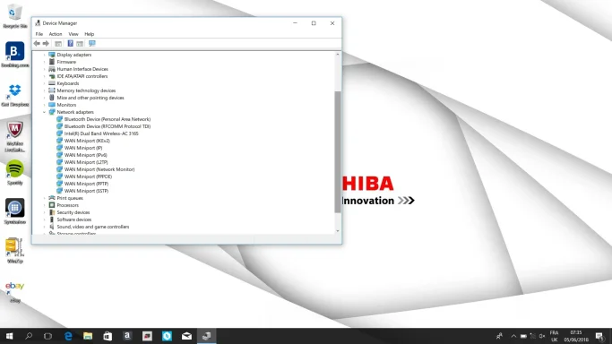This screenshot has height=344, width=612.
Task: Open Microsoft Store from taskbar
Action: click(x=108, y=336)
